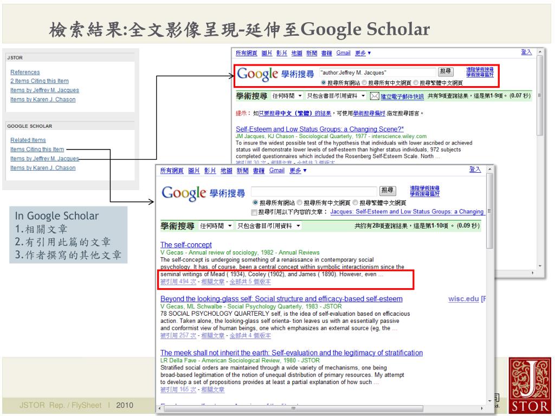Select 搜尋所有中文網頁 radio in back window
The width and height of the screenshot is (555, 416).
pyautogui.click(x=364, y=83)
